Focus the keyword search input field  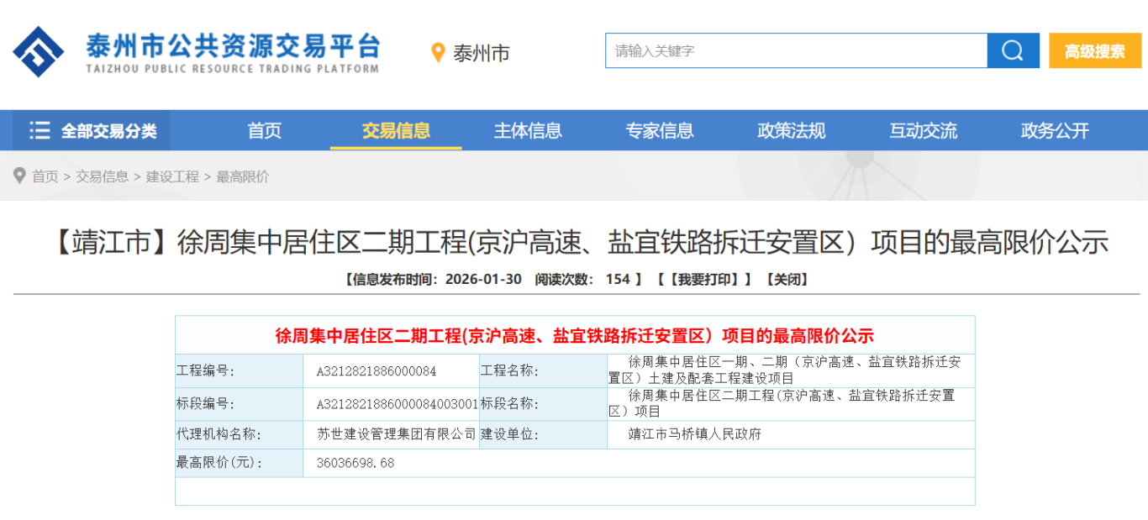pyautogui.click(x=795, y=51)
